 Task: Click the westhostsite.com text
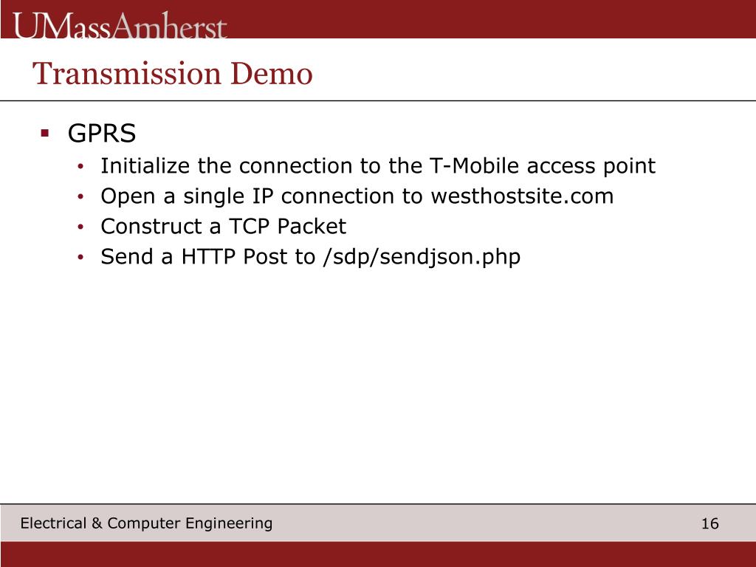pyautogui.click(x=522, y=196)
